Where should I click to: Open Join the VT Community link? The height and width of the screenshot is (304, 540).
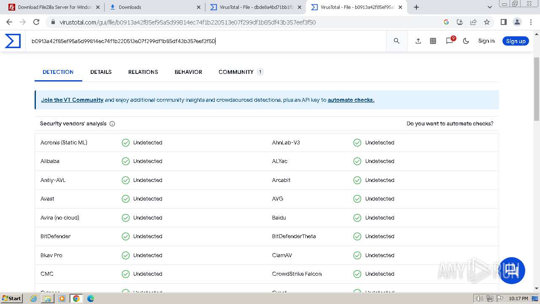coord(72,100)
